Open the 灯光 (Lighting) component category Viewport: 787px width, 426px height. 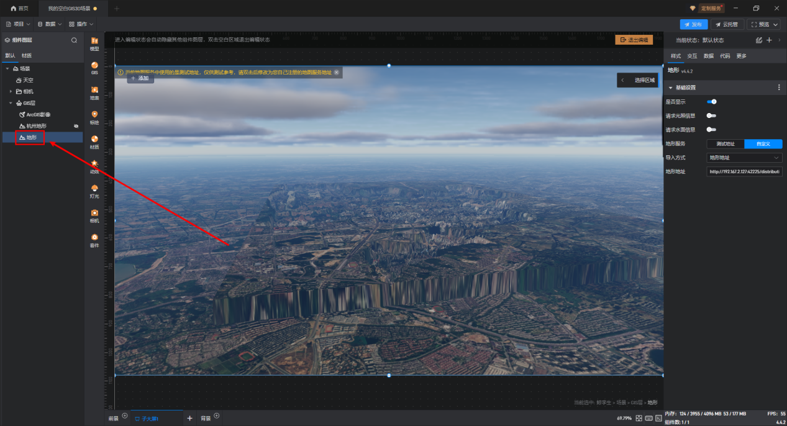point(94,191)
